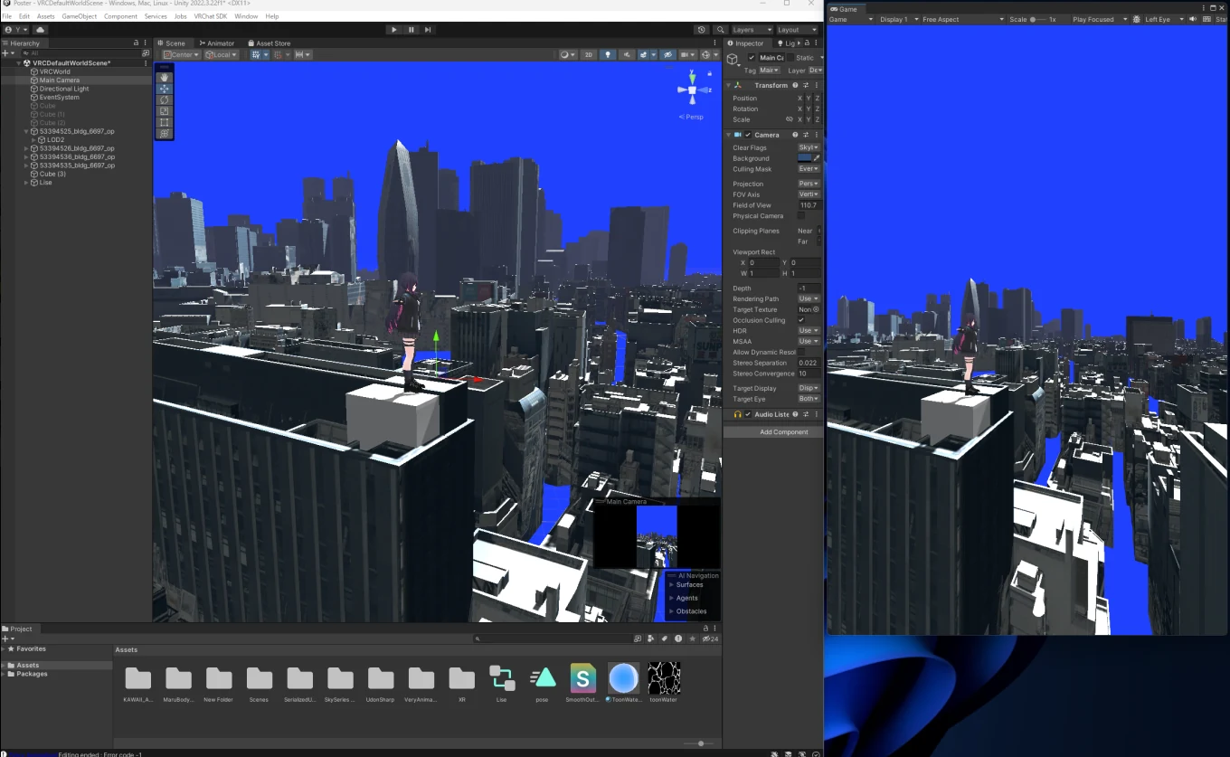Open the VRChat SDK menu
The height and width of the screenshot is (757, 1230).
click(x=211, y=16)
